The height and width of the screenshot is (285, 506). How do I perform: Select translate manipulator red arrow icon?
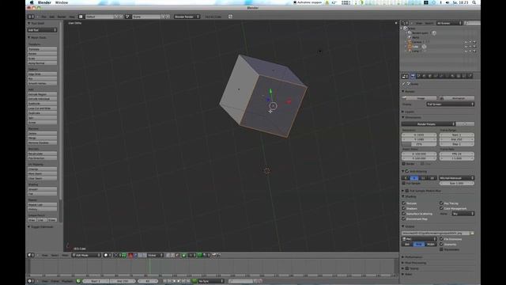130,255
